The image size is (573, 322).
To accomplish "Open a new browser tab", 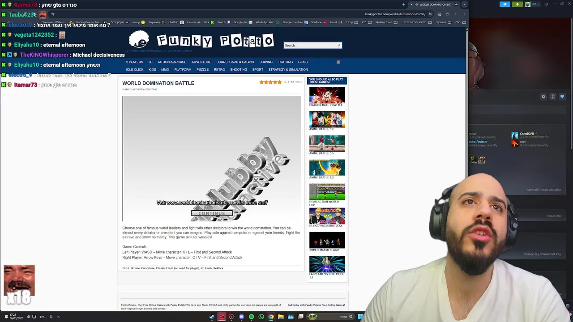I will [403, 4].
